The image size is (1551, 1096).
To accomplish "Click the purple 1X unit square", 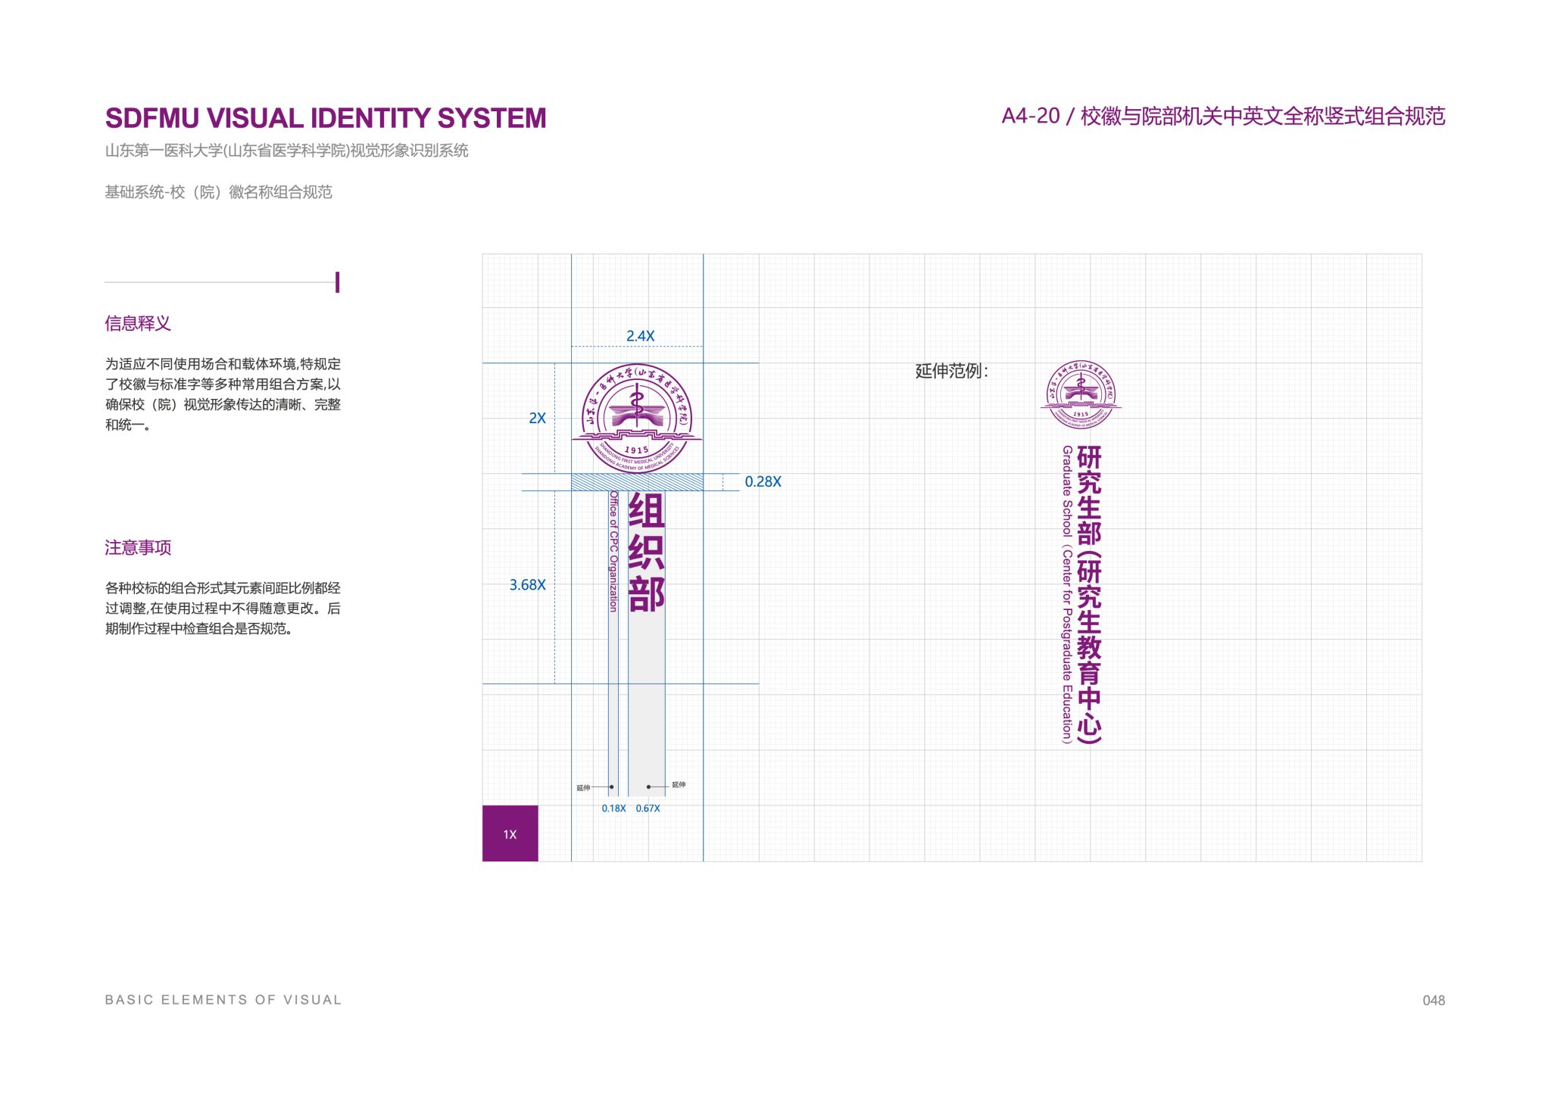I will pos(510,833).
